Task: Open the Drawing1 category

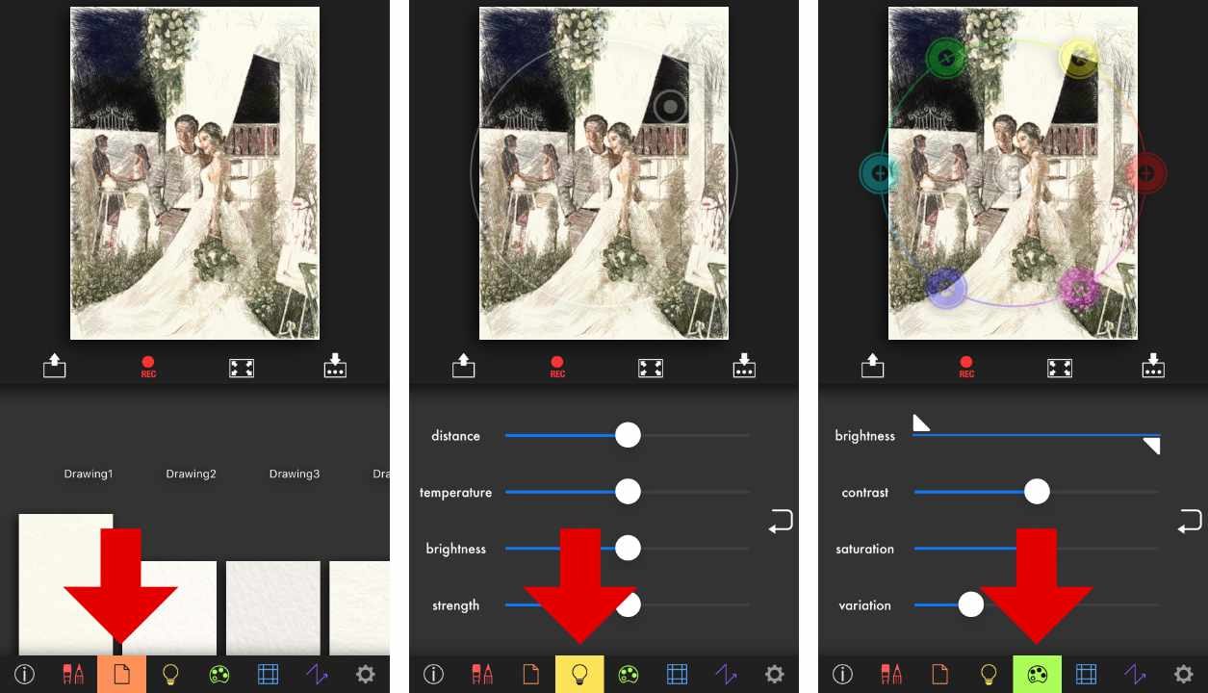Action: [88, 473]
